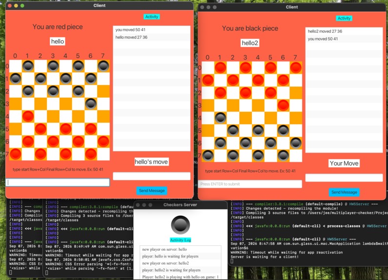Select 'player: hello is waiting for players' row
The image size is (388, 280).
(x=181, y=256)
